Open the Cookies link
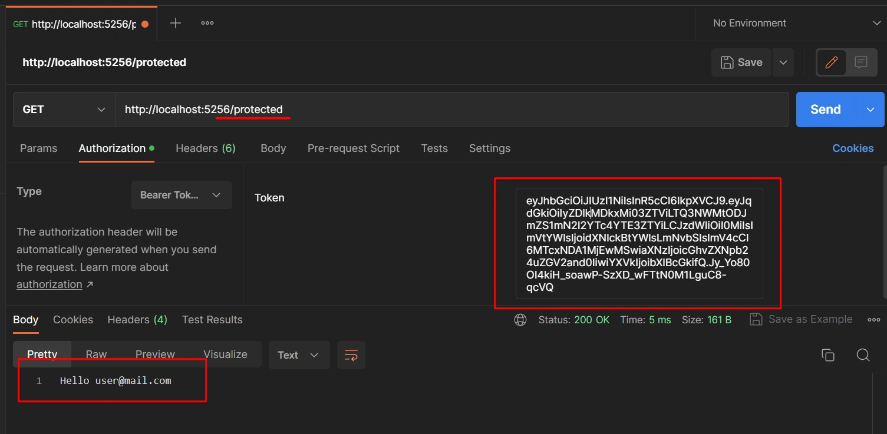This screenshot has width=887, height=434. click(x=853, y=148)
